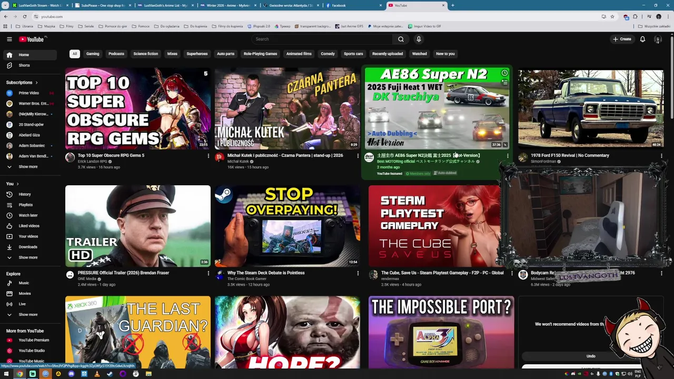
Task: Click Undo on the recommendation notice
Action: click(591, 356)
